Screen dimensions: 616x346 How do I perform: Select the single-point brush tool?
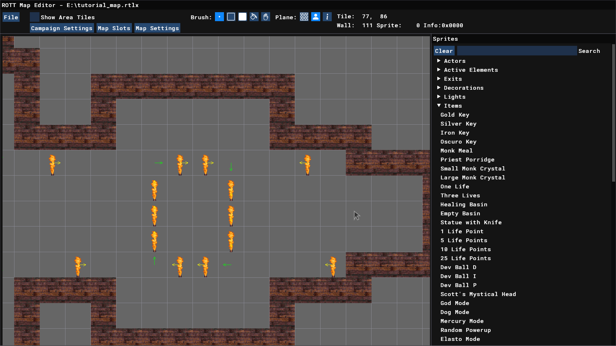(x=219, y=17)
